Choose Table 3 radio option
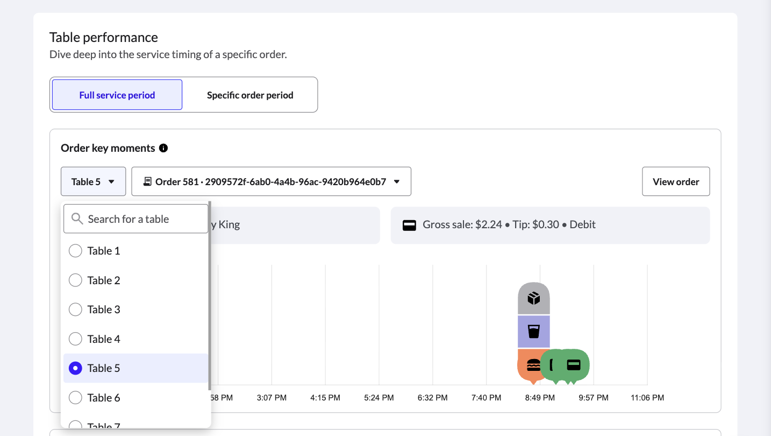The image size is (771, 436). click(76, 310)
